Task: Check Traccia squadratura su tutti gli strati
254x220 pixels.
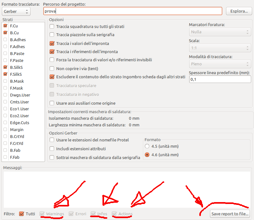Action: click(x=52, y=27)
